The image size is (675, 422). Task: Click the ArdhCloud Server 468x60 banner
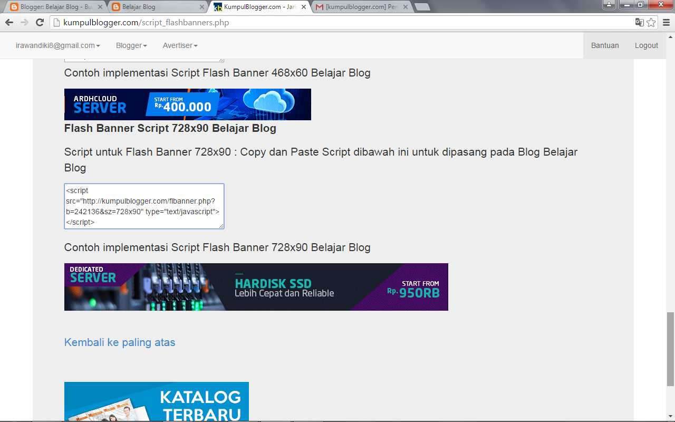(188, 104)
